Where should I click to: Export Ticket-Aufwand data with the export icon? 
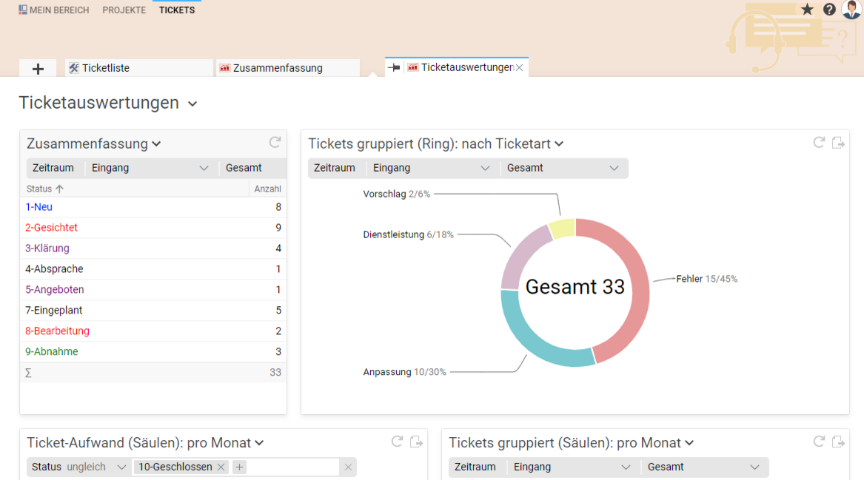[x=416, y=442]
